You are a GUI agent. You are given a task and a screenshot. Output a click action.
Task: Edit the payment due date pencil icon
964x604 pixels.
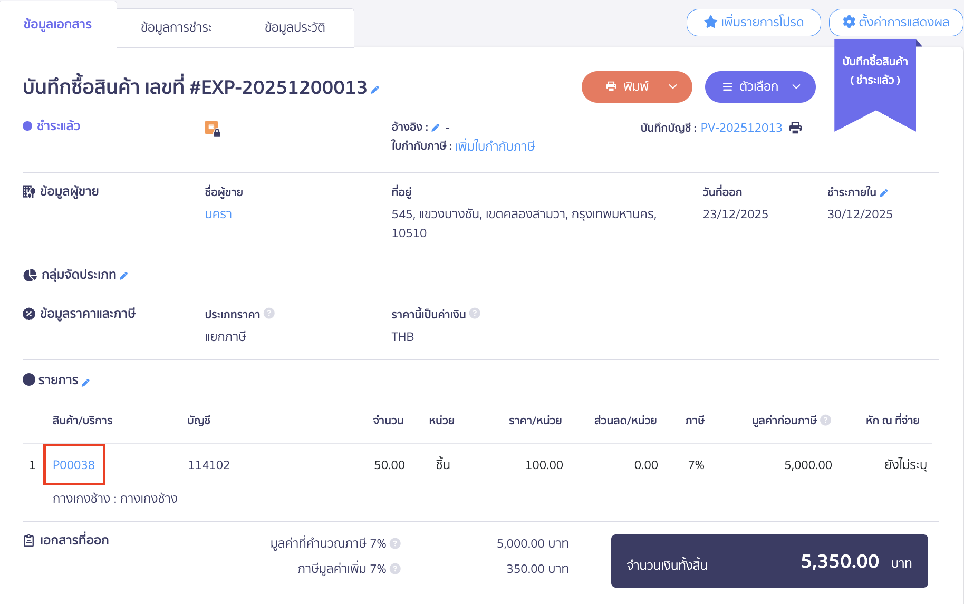pyautogui.click(x=884, y=193)
